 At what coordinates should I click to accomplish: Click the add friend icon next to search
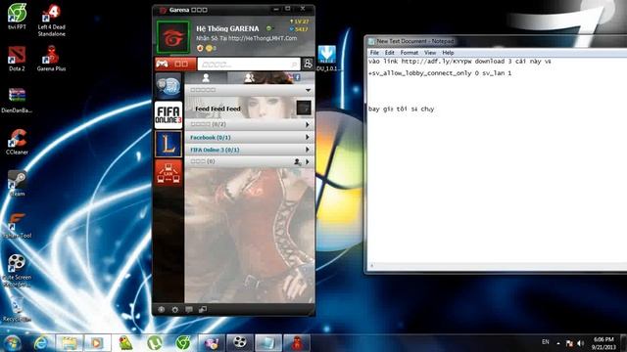pyautogui.click(x=308, y=64)
